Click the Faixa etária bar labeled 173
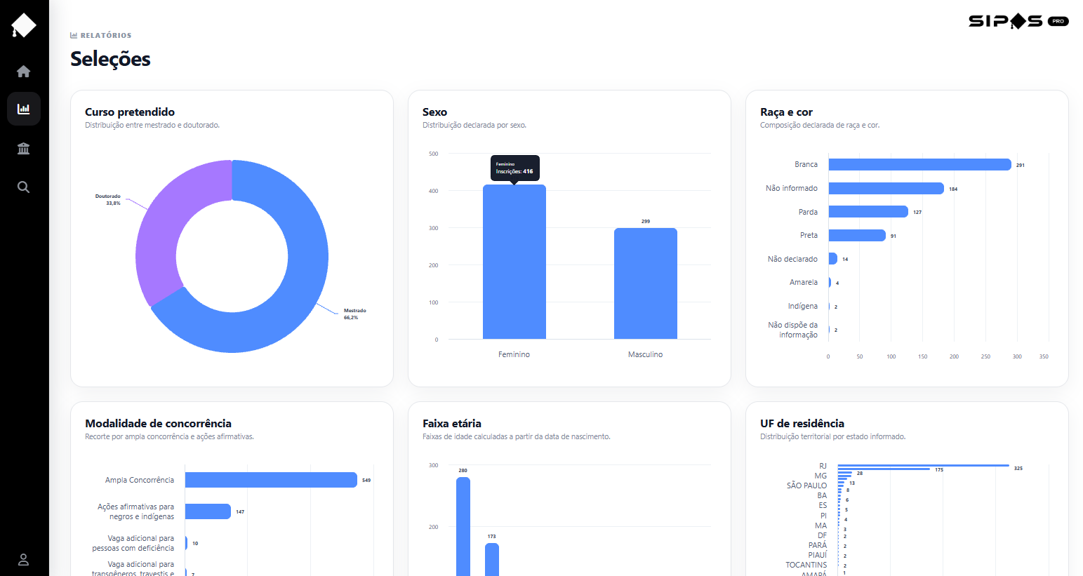1083x576 pixels. pyautogui.click(x=492, y=559)
